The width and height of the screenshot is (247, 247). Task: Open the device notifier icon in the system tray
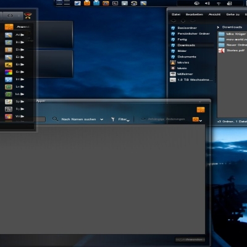tap(229, 3)
